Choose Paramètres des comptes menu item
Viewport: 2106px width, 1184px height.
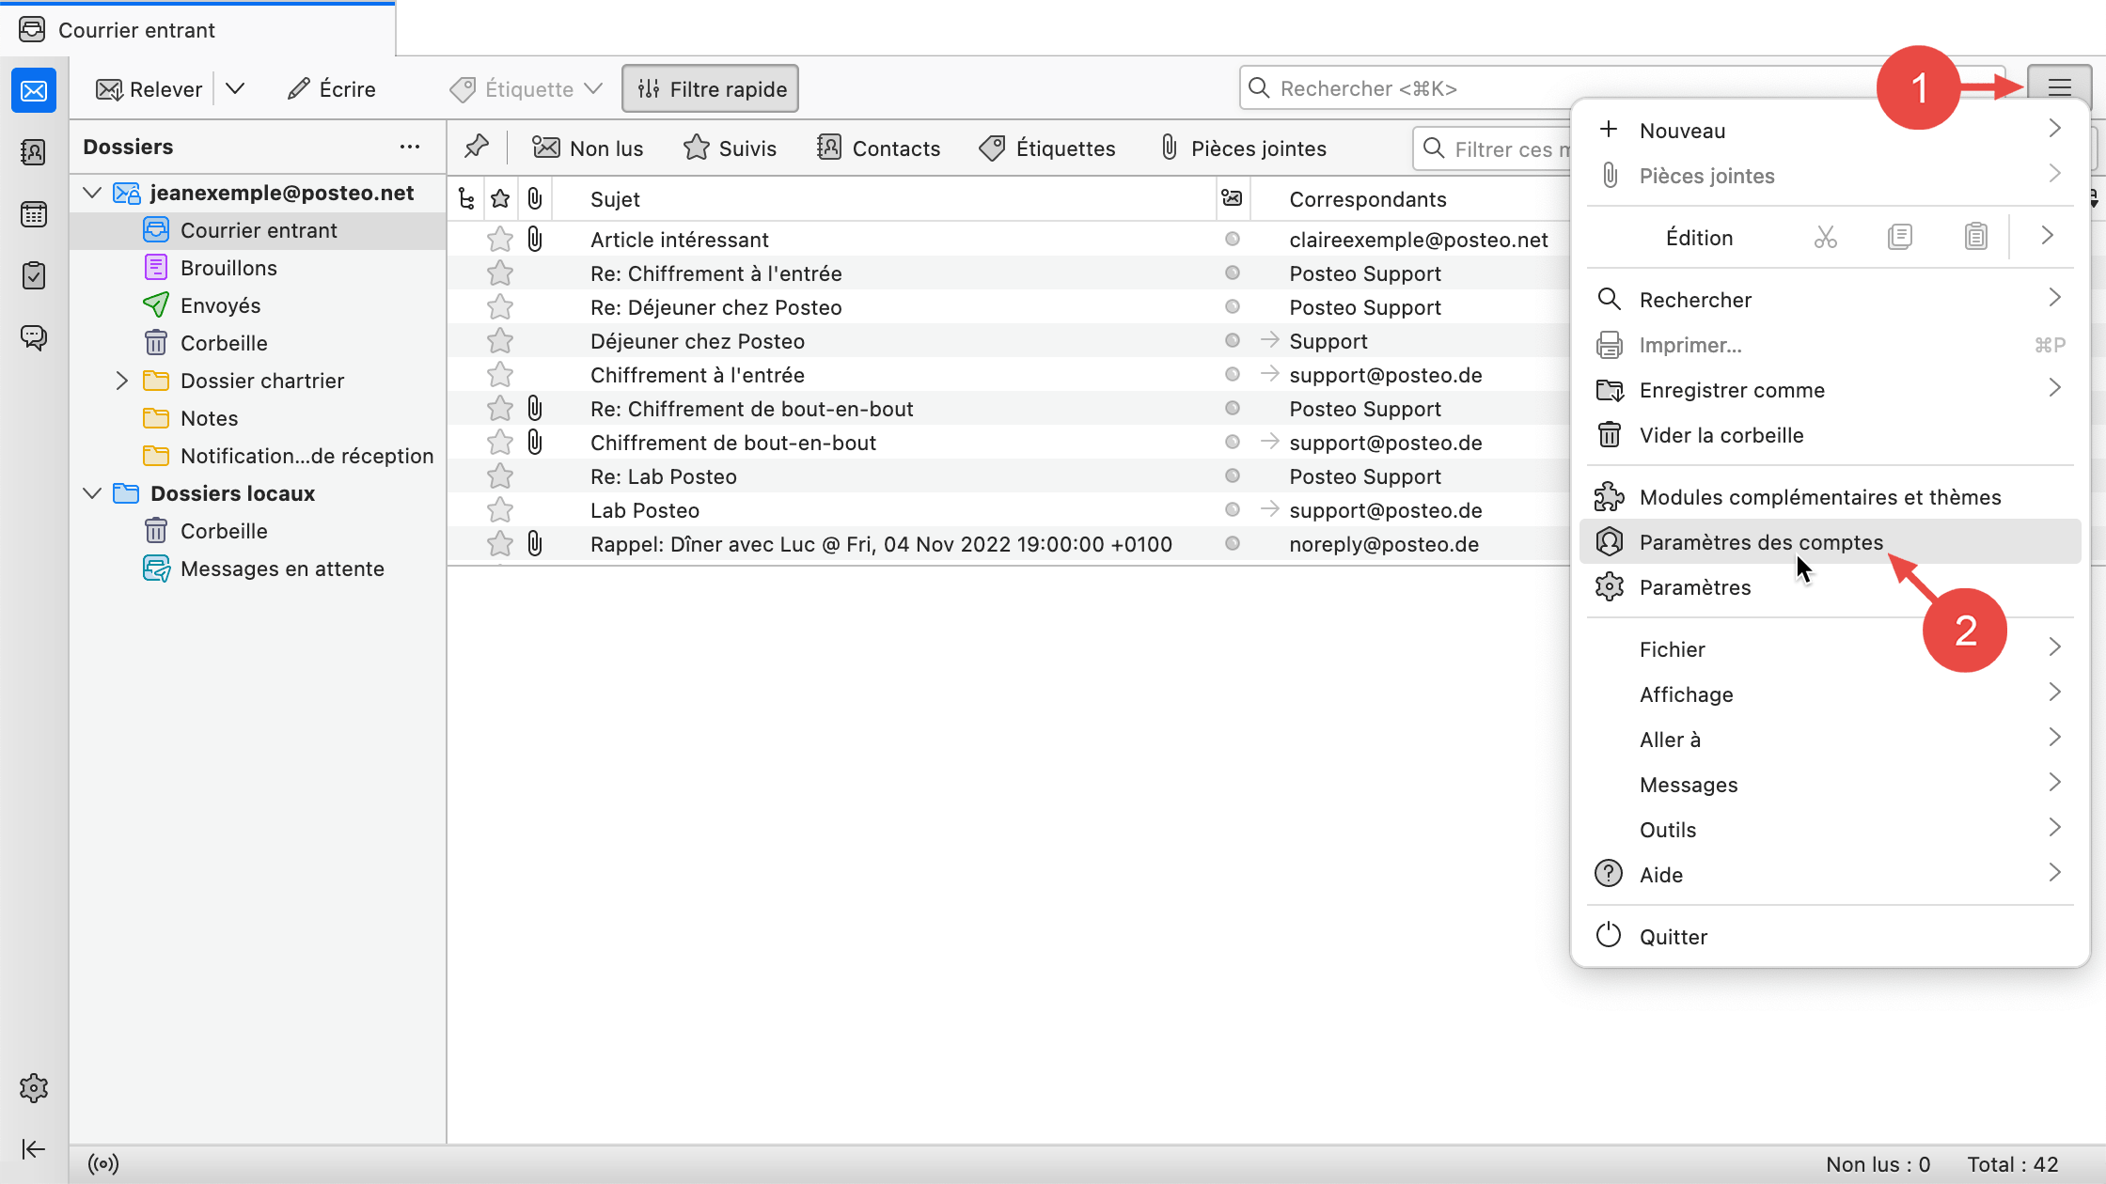point(1761,542)
